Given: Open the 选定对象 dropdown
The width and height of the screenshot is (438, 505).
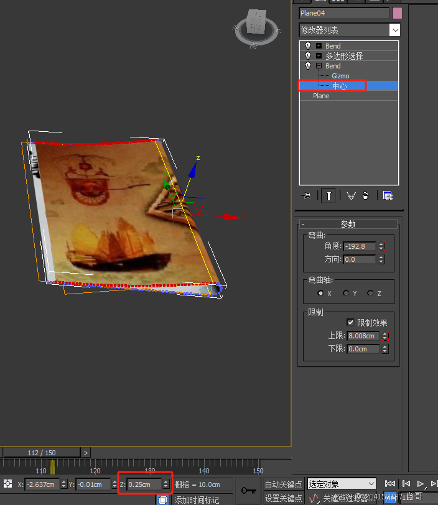Looking at the screenshot, I should 342,484.
